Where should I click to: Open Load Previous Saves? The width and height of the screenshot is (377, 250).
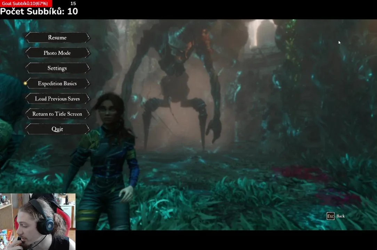(x=57, y=99)
